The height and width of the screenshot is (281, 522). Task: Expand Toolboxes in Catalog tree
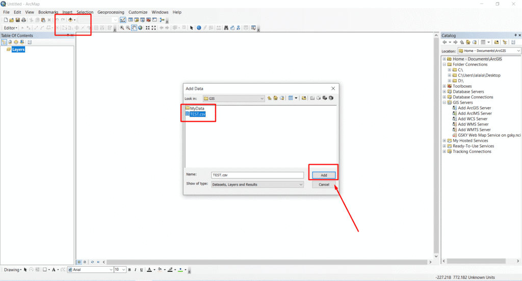point(444,86)
